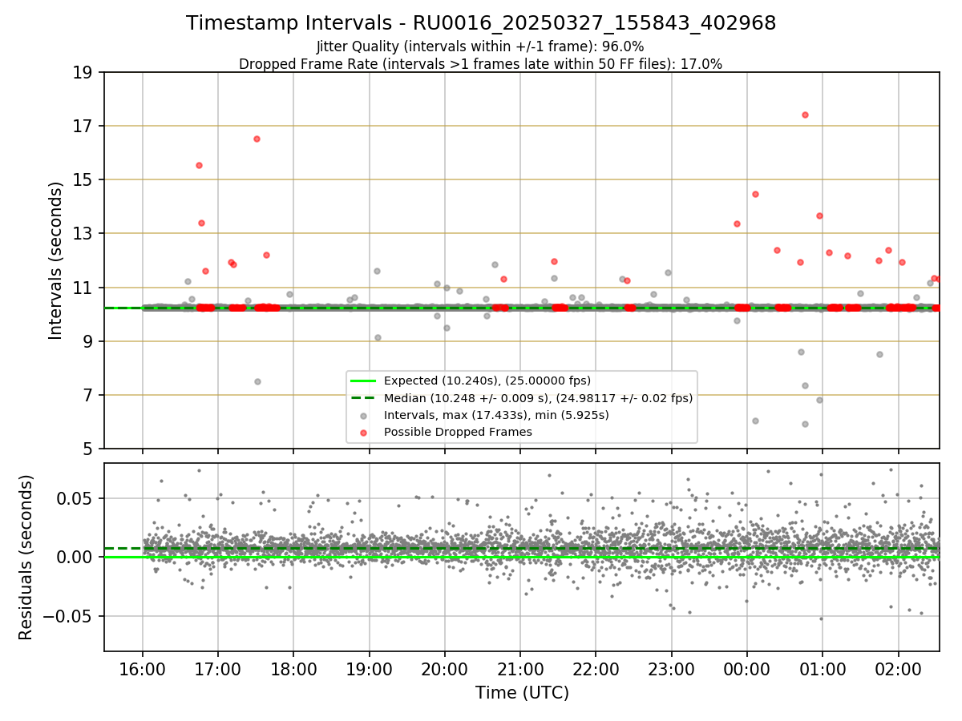Click the 00:00 x-axis tick label
The image size is (962, 721).
pos(747,669)
